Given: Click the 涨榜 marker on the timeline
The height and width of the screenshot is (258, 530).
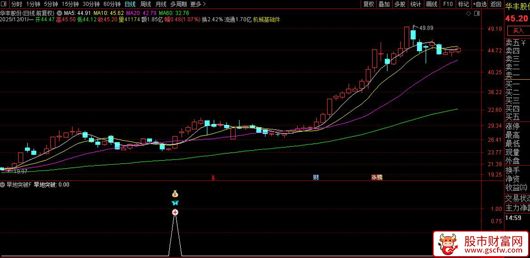Looking at the screenshot, I should click(x=377, y=177).
